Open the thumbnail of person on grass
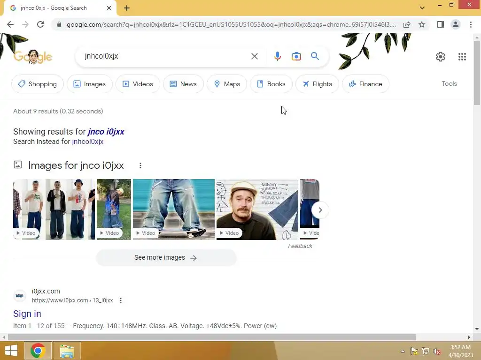The image size is (481, 360). (x=114, y=210)
